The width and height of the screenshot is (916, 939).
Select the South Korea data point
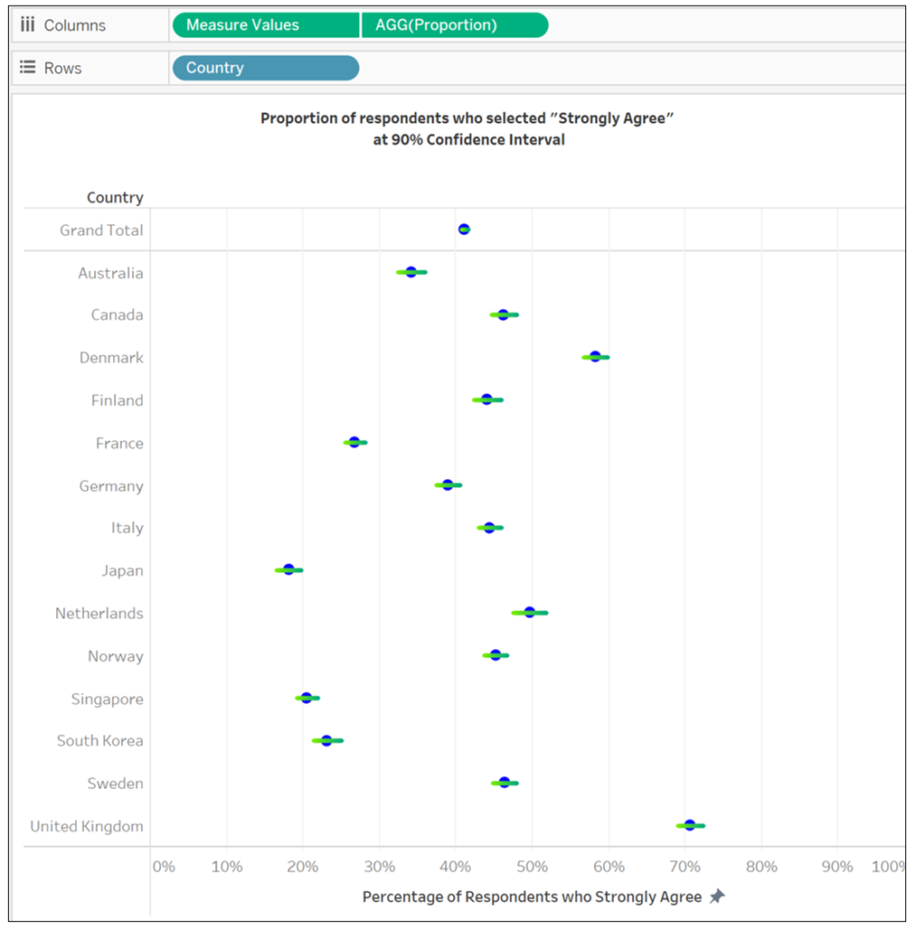tap(326, 740)
